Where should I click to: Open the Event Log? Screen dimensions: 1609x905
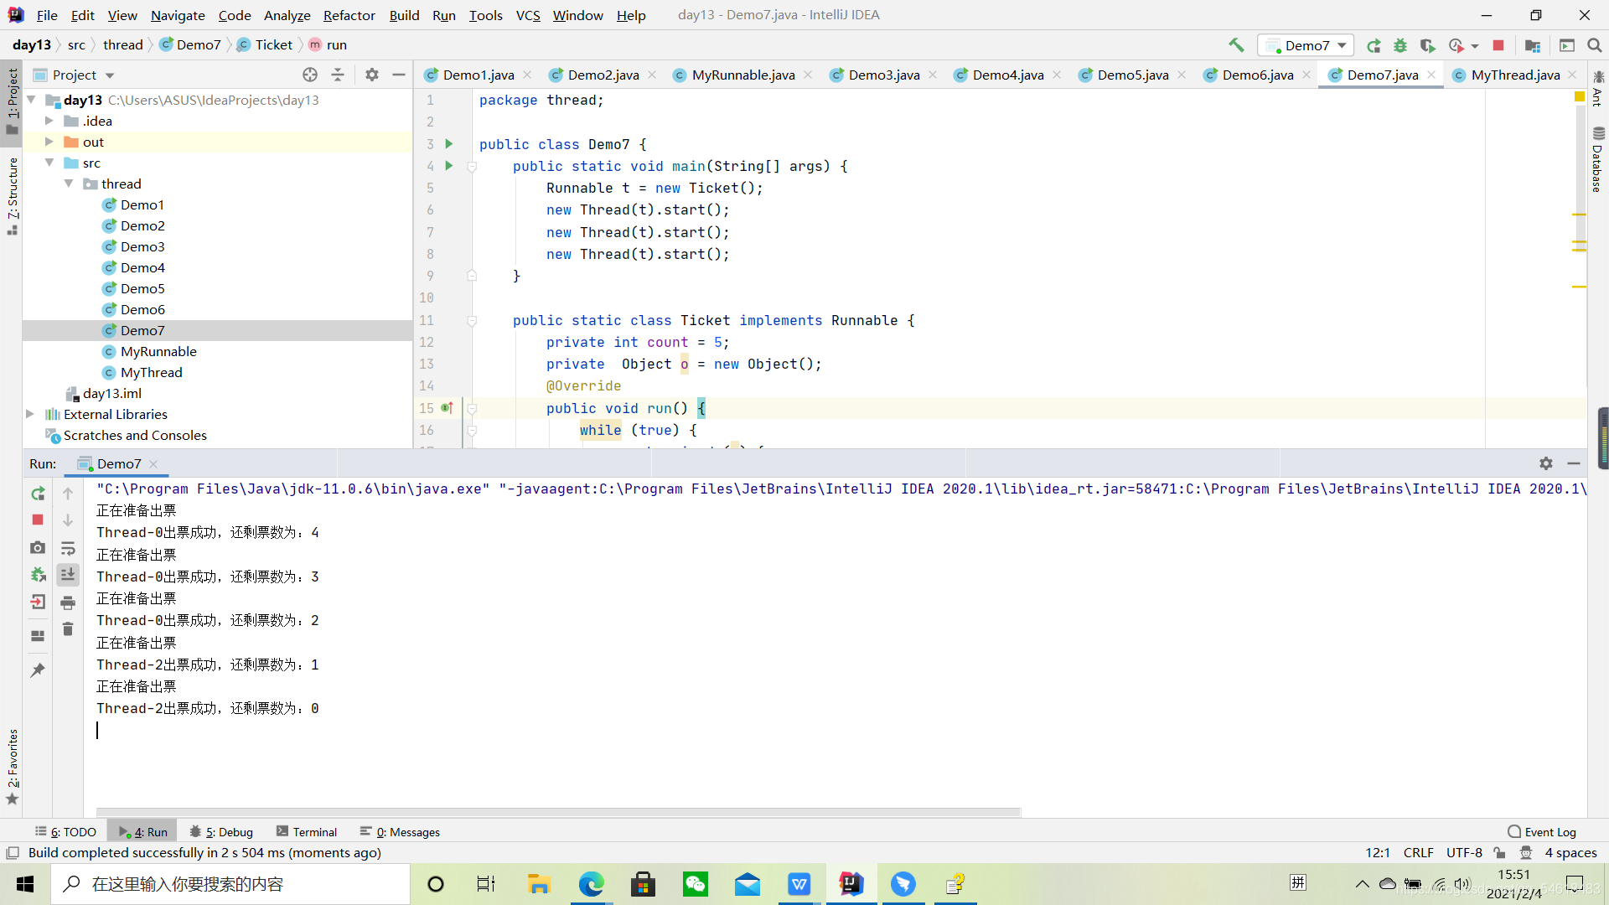[1542, 832]
